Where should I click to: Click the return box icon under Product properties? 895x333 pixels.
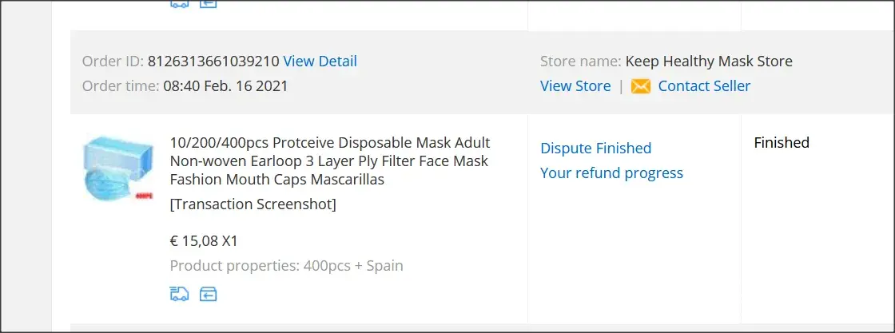click(208, 295)
